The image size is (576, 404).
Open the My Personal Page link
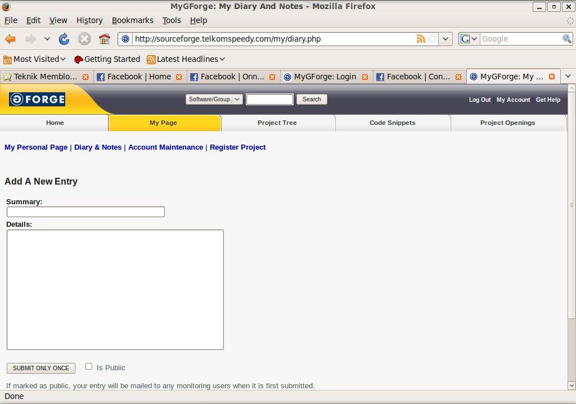coord(36,147)
